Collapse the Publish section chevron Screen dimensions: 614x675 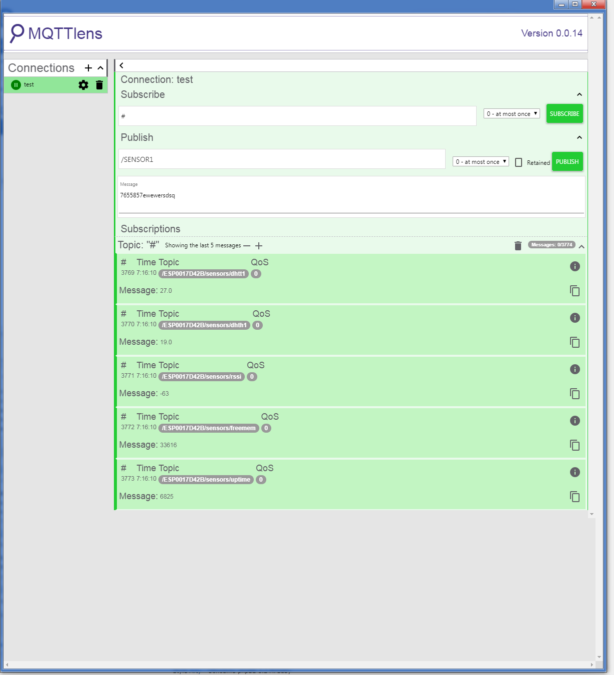coord(580,137)
